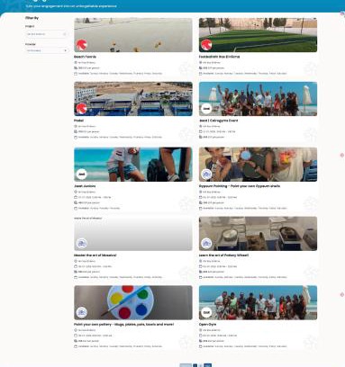Click the round logo on the paint palette image
345x367 pixels.
[x=81, y=312]
